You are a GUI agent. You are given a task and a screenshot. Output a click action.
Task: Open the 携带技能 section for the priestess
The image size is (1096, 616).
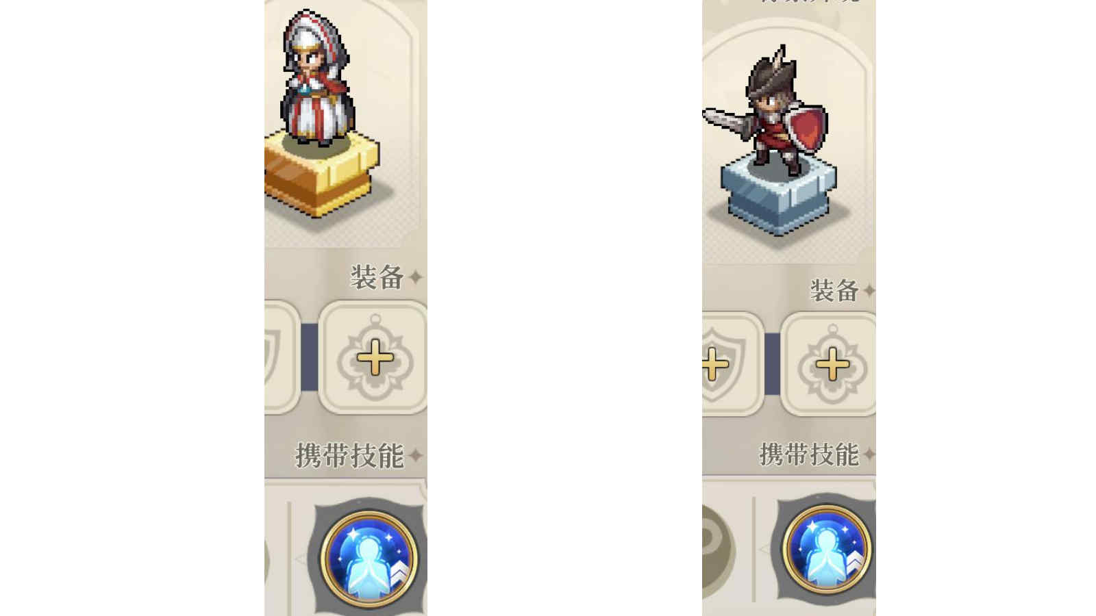[349, 455]
